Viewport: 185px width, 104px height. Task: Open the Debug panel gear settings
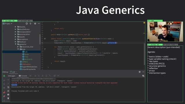point(140,72)
